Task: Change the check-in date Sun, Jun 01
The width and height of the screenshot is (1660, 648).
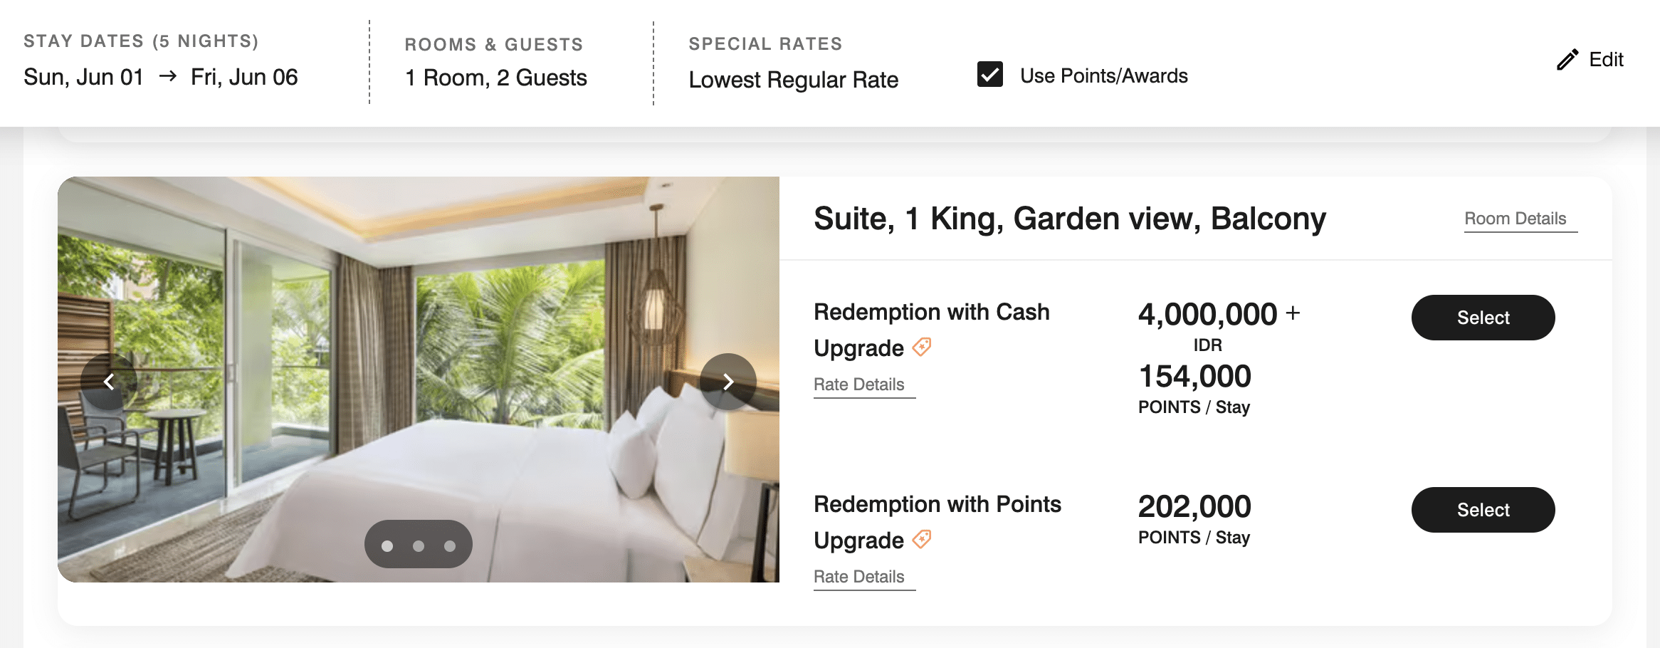Action: coord(84,77)
